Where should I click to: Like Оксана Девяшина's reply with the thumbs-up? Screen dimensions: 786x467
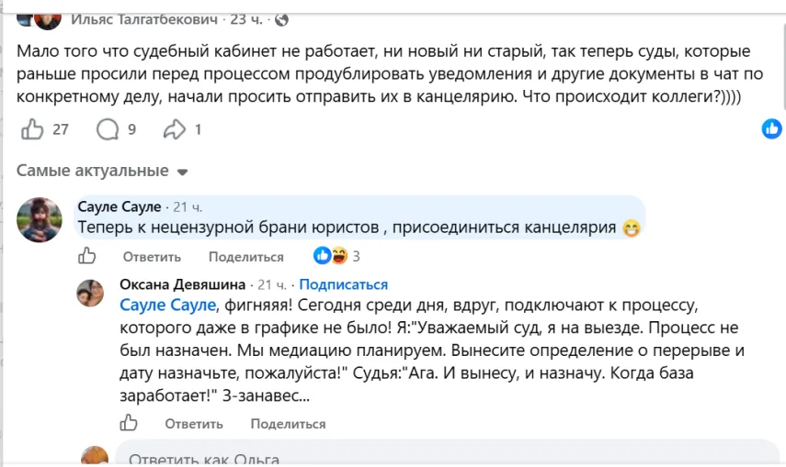click(129, 423)
